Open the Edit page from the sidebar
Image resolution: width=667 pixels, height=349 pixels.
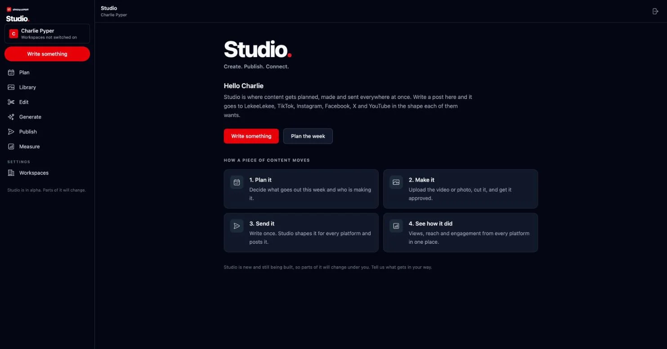coord(47,102)
